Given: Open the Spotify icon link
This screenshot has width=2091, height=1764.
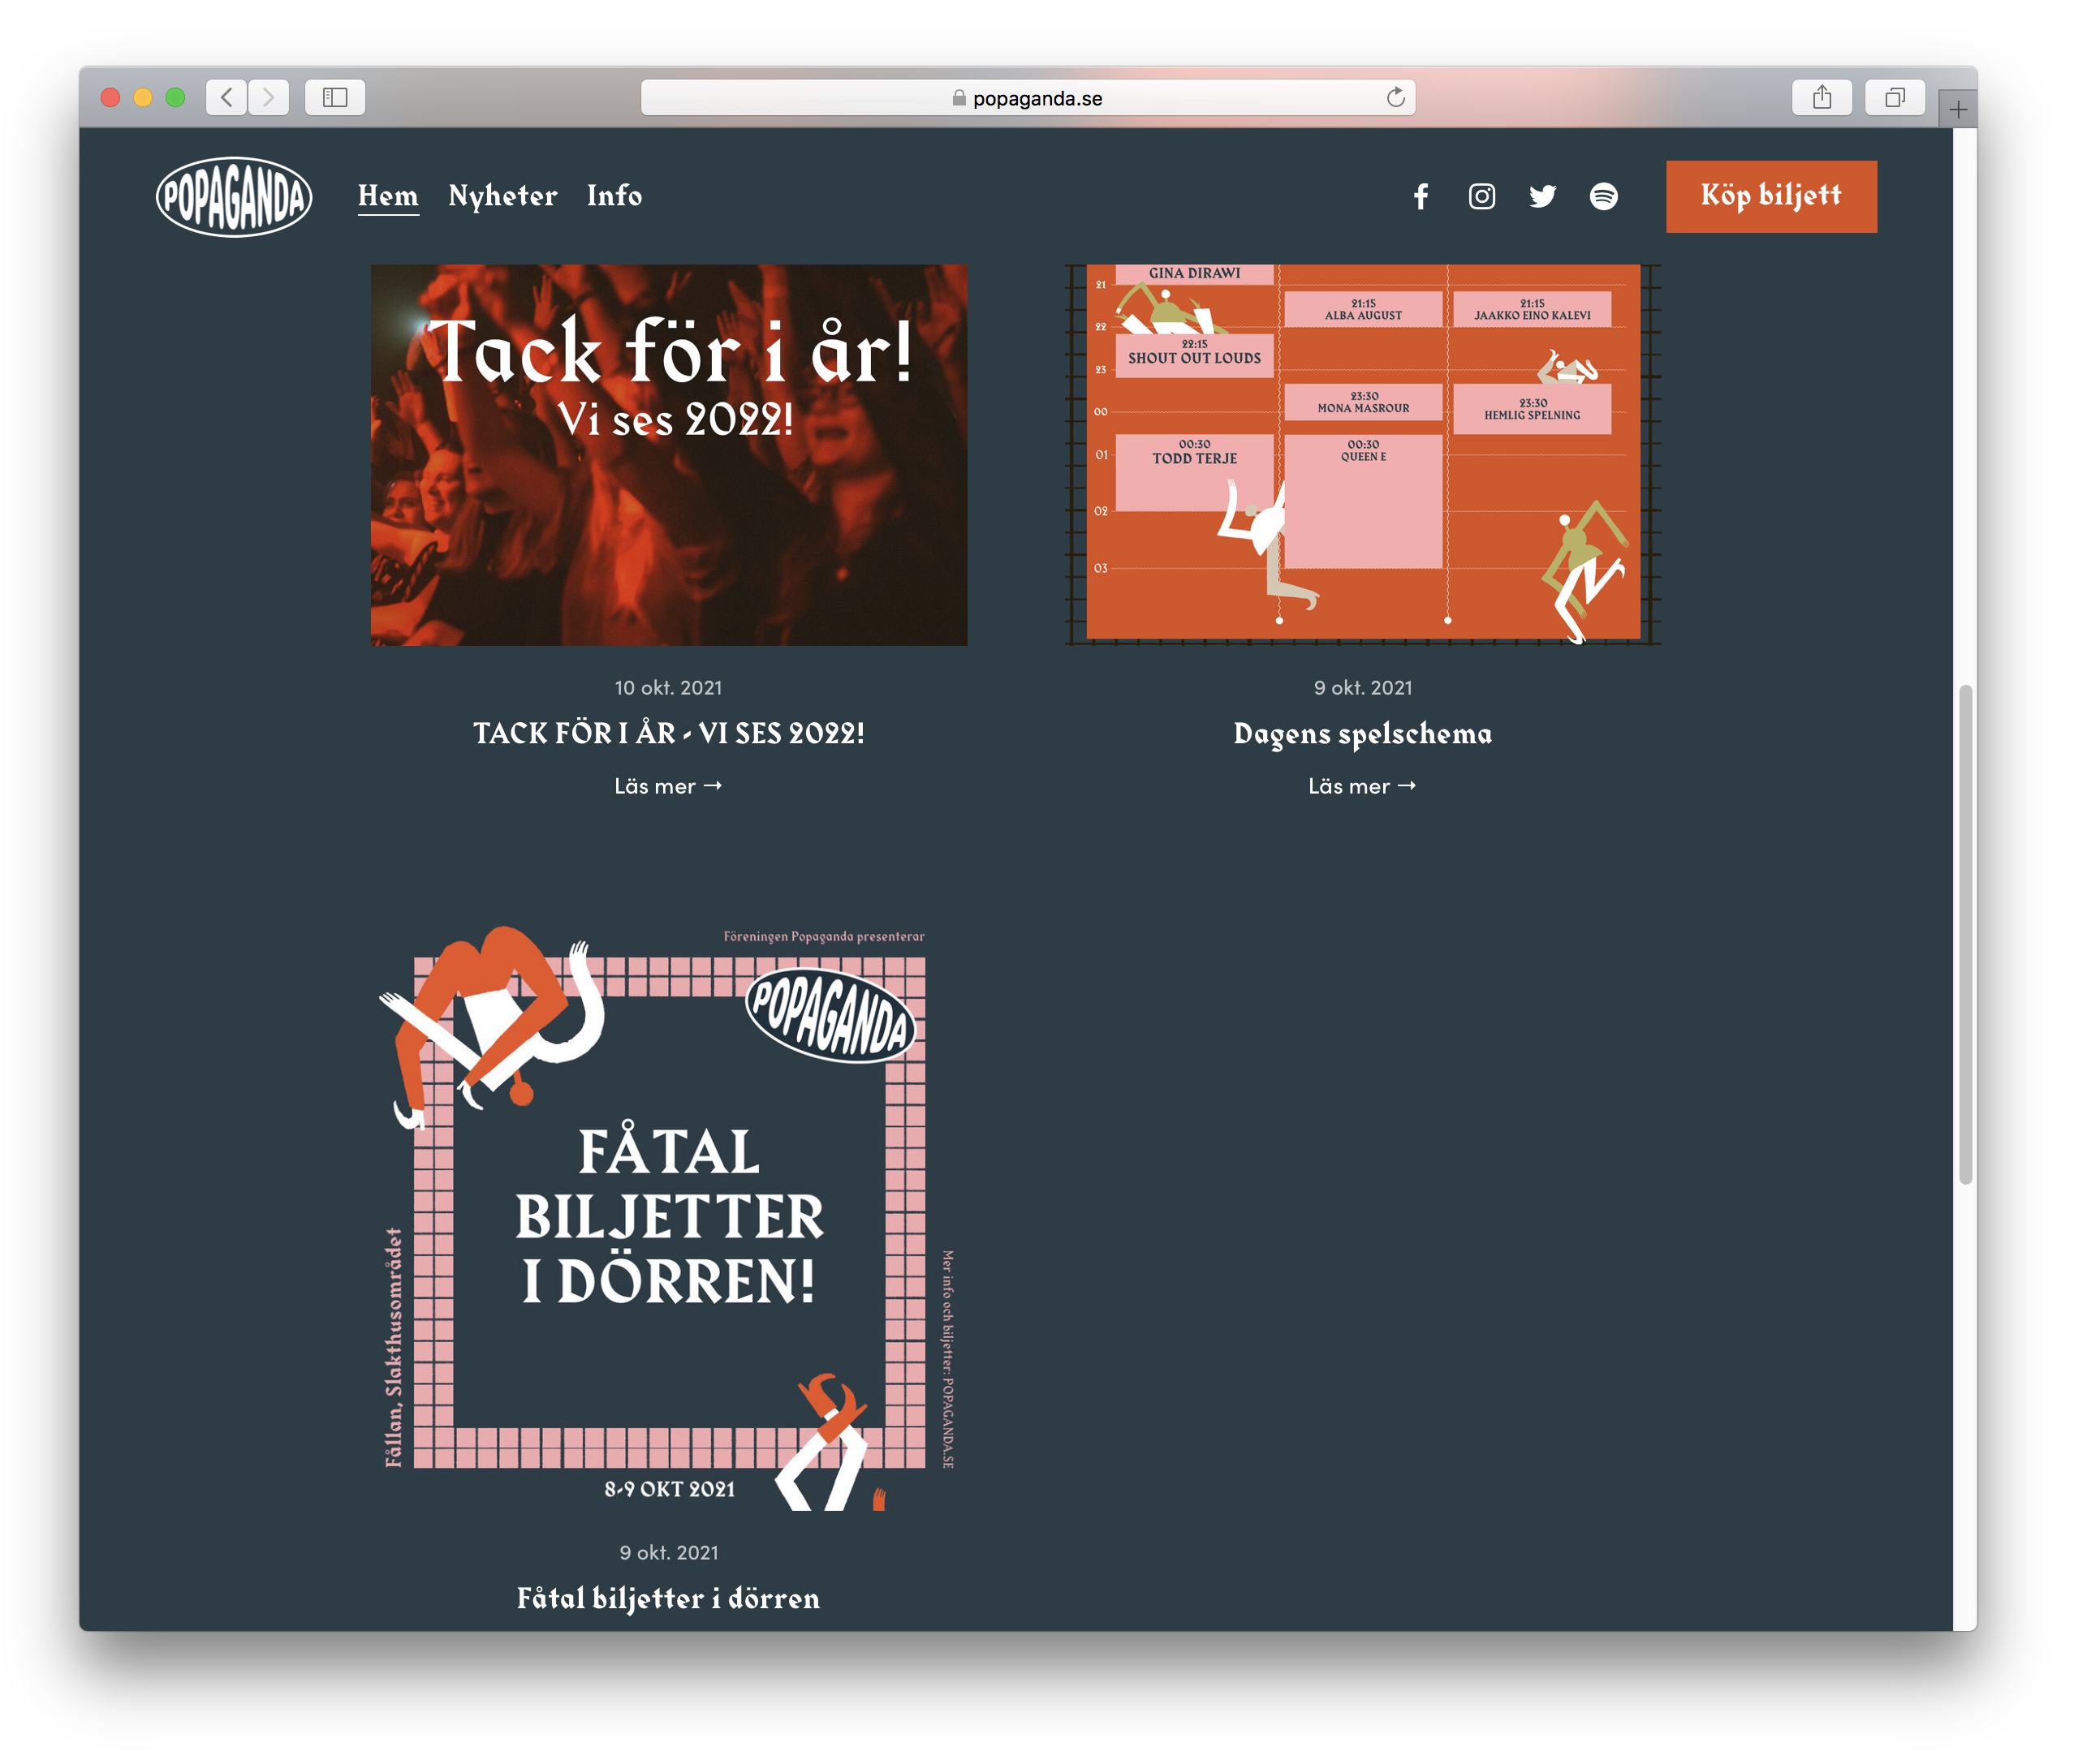Looking at the screenshot, I should (x=1603, y=196).
